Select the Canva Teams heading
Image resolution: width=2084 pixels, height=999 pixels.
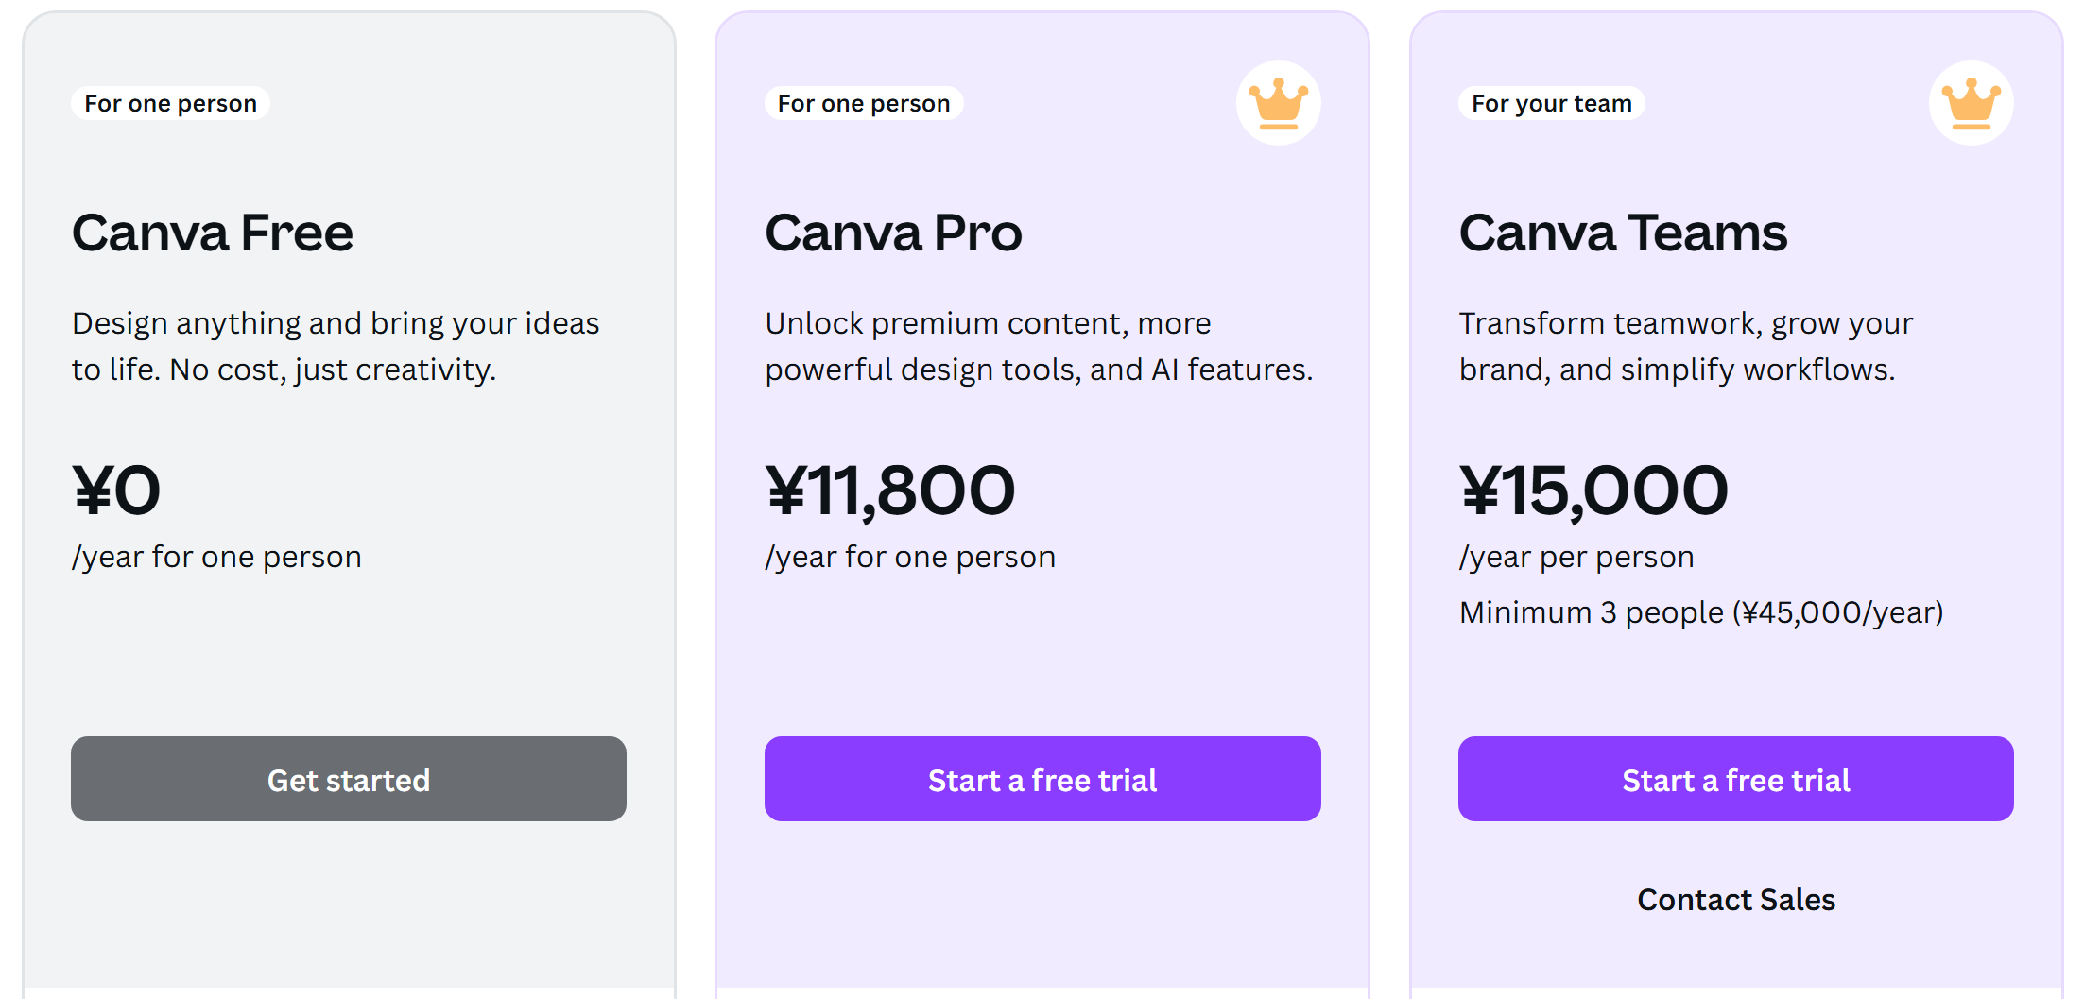[x=1623, y=233]
